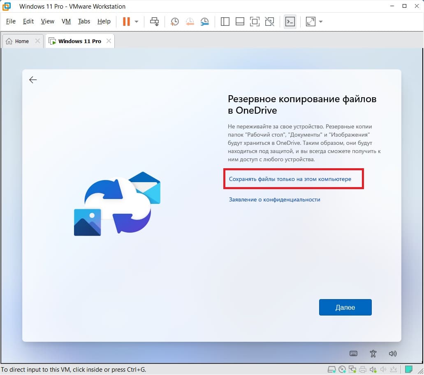Open the VM menu
The image size is (424, 375).
pos(66,21)
